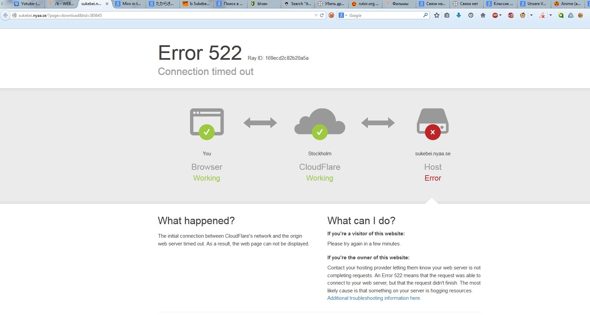Image resolution: width=590 pixels, height=316 pixels.
Task: Click the Ray ID: 169ecd2c82b20a5a text
Action: click(278, 58)
